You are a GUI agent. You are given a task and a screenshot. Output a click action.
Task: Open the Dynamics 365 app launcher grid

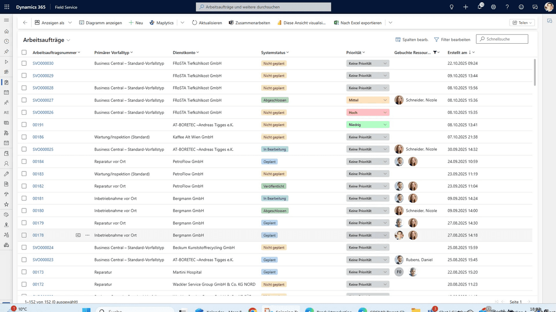click(7, 7)
